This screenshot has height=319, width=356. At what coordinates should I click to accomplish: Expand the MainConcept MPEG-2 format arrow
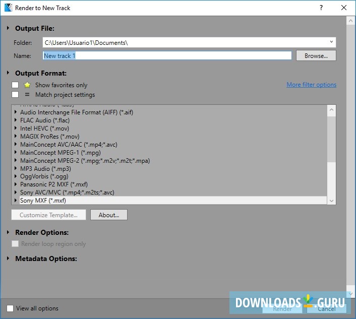pyautogui.click(x=16, y=160)
